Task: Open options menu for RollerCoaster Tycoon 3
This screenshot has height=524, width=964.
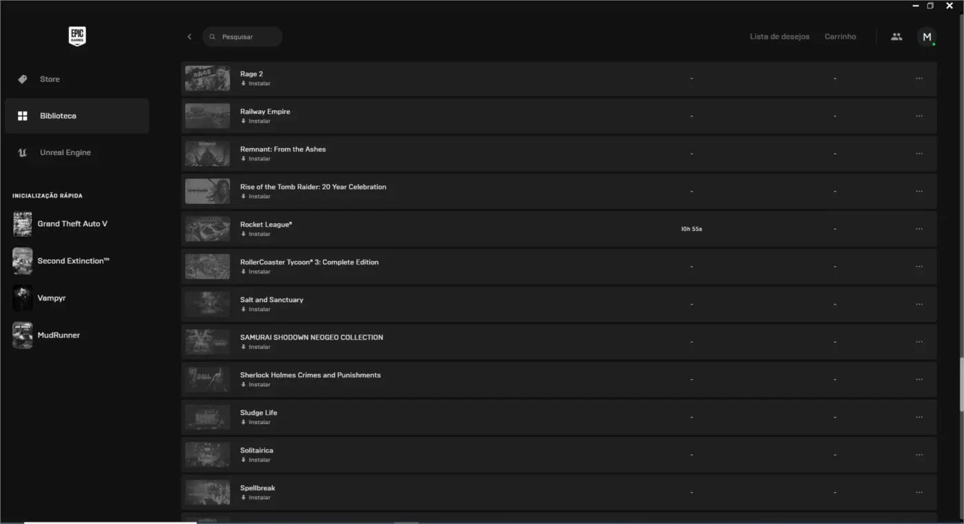Action: point(919,266)
